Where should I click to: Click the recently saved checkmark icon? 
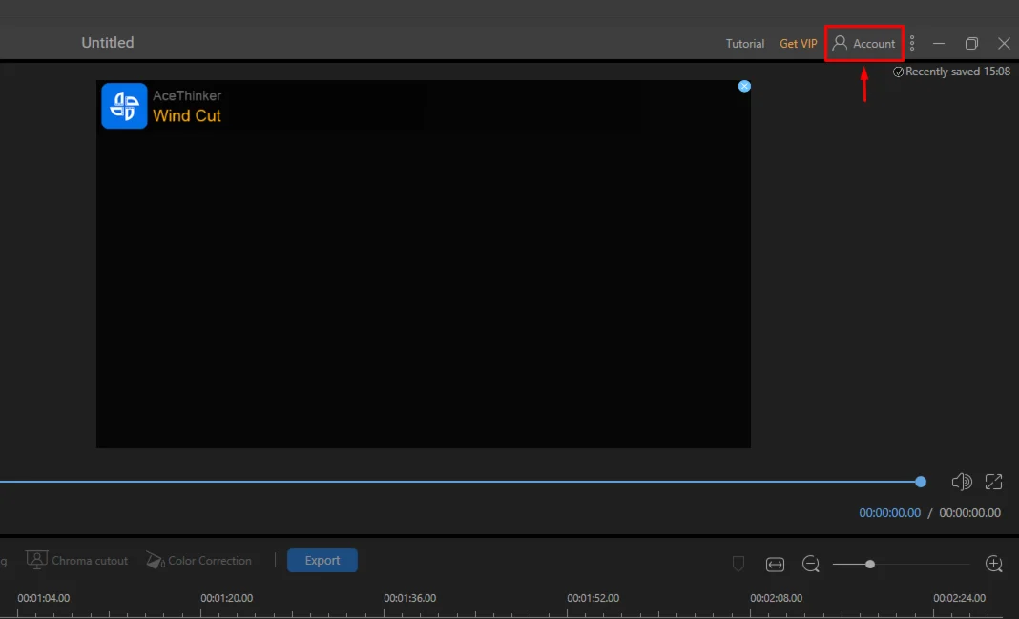(898, 72)
